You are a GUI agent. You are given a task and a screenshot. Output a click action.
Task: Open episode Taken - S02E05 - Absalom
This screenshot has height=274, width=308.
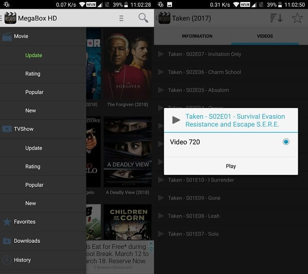click(231, 90)
